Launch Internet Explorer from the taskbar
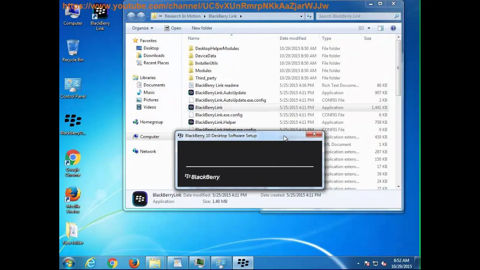 pos(90,263)
